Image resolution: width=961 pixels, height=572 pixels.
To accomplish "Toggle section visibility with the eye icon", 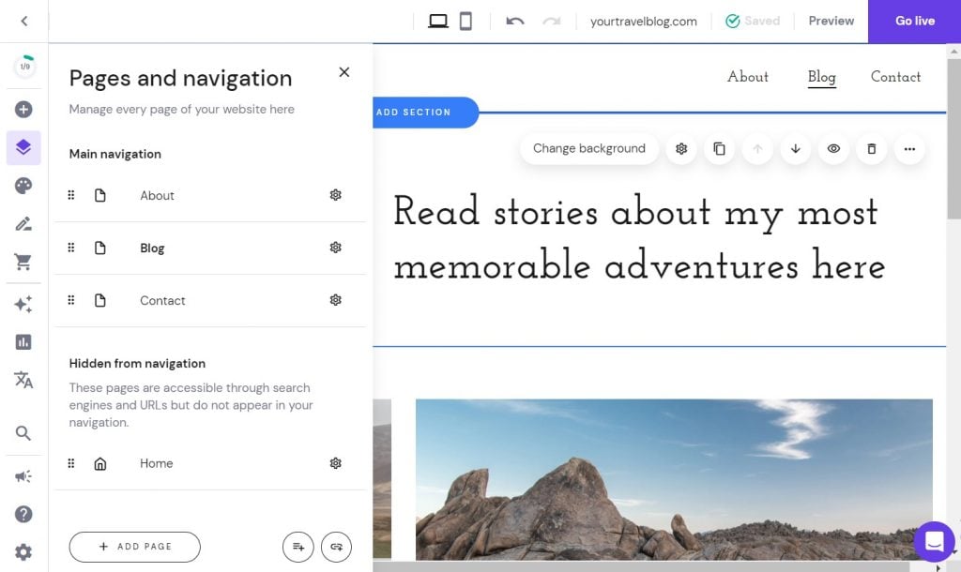I will pyautogui.click(x=833, y=148).
